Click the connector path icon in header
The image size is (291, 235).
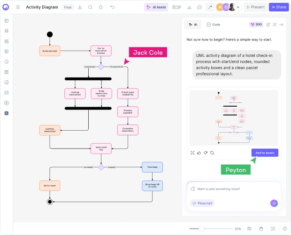click(210, 7)
